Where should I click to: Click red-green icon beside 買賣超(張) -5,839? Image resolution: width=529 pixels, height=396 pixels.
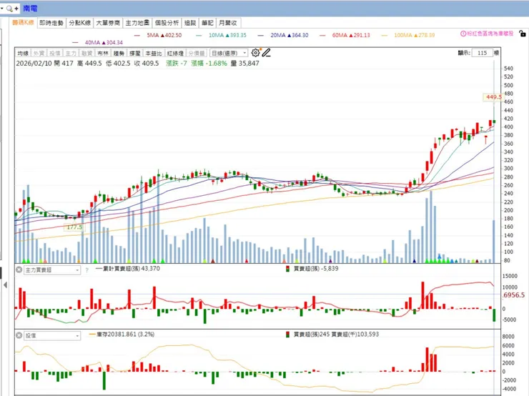pos(287,269)
